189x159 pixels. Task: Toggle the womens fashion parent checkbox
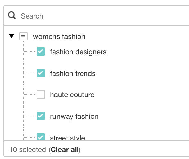(x=23, y=36)
